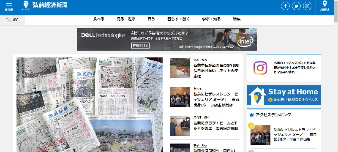Open article about ピッツェリア ミーア pizza restaurant

coord(216,100)
